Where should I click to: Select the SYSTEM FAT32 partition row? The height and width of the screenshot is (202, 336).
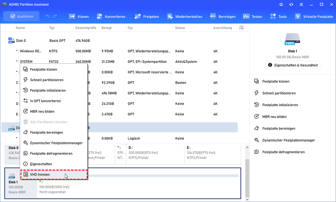click(119, 62)
